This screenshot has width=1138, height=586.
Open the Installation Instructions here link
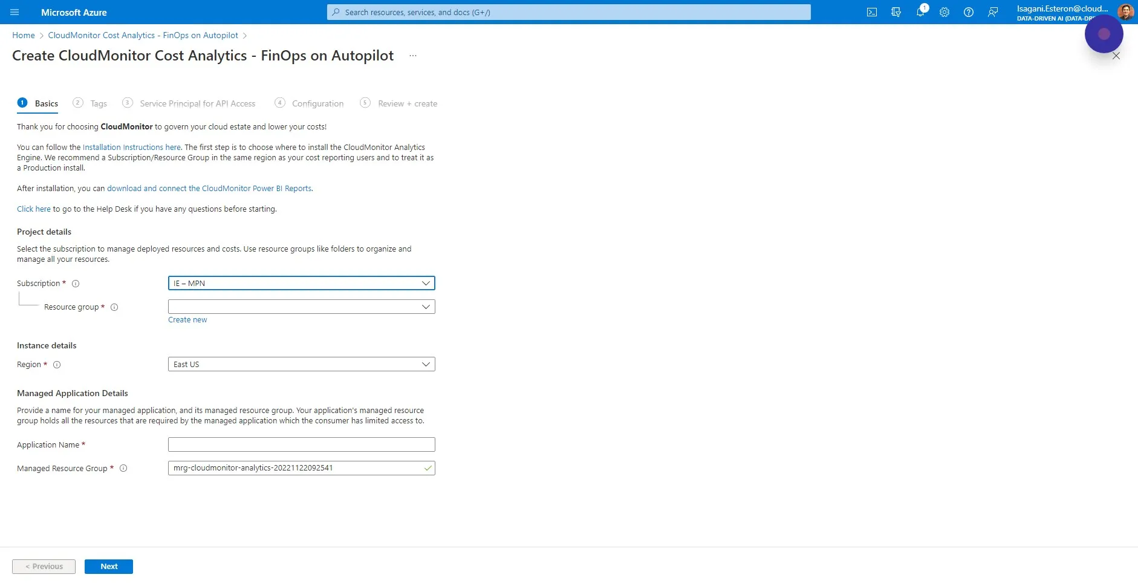pyautogui.click(x=132, y=147)
